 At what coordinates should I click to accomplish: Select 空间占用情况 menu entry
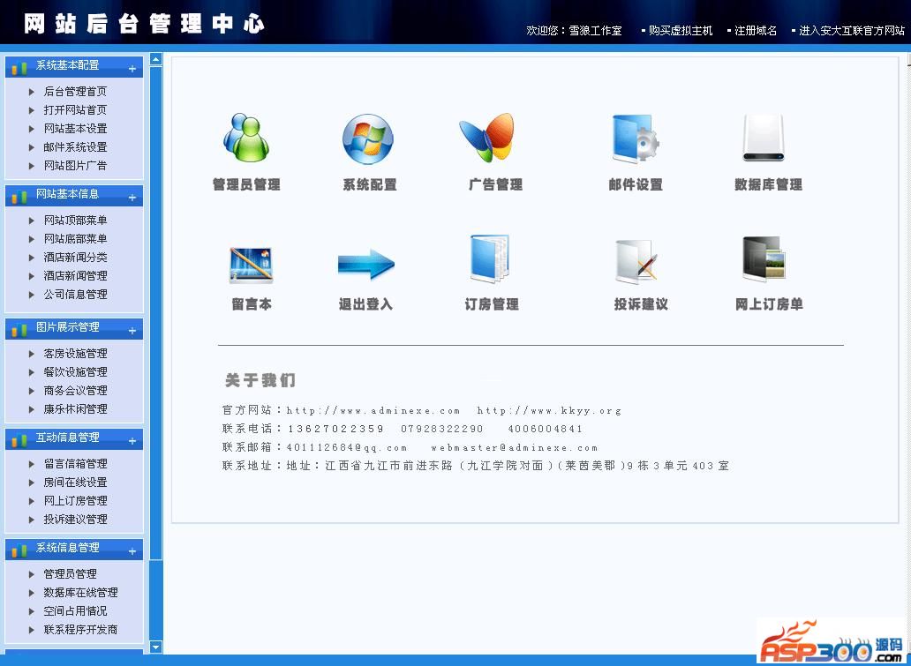pos(76,610)
